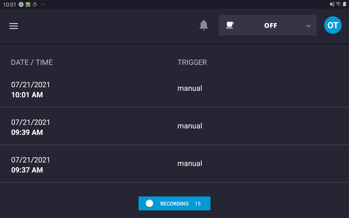Tap the circled A status bar icon
Viewport: 349px width, 218px height.
[21, 4]
